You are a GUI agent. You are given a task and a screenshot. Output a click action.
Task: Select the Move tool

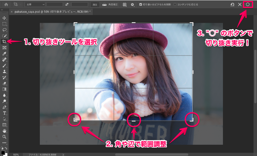pyautogui.click(x=4, y=18)
